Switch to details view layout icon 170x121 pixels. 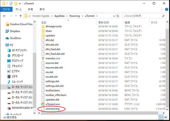(161, 117)
